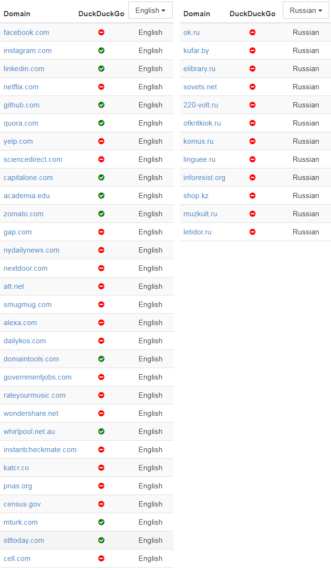The height and width of the screenshot is (570, 331).
Task: Click the green check icon beside instagram.com
Action: click(x=101, y=51)
